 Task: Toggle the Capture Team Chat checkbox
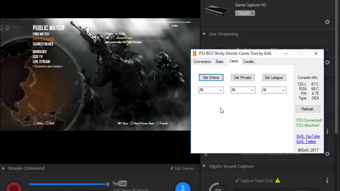point(237,181)
